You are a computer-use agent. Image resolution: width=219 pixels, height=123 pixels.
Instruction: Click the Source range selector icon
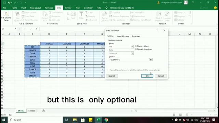pos(151,60)
